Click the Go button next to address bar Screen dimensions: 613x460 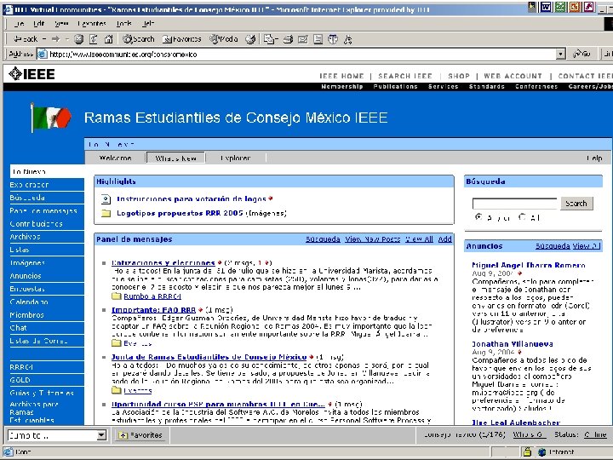[x=581, y=54]
